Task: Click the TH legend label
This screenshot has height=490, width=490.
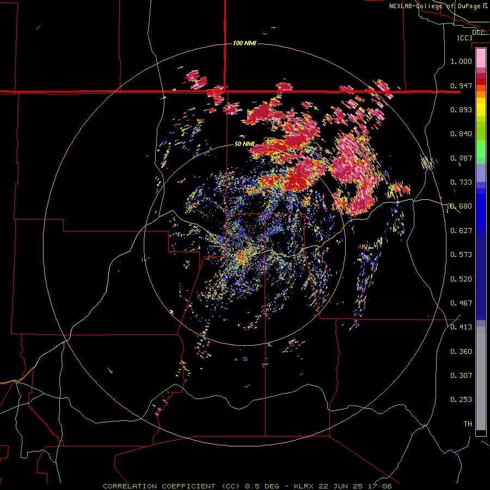Action: point(468,424)
